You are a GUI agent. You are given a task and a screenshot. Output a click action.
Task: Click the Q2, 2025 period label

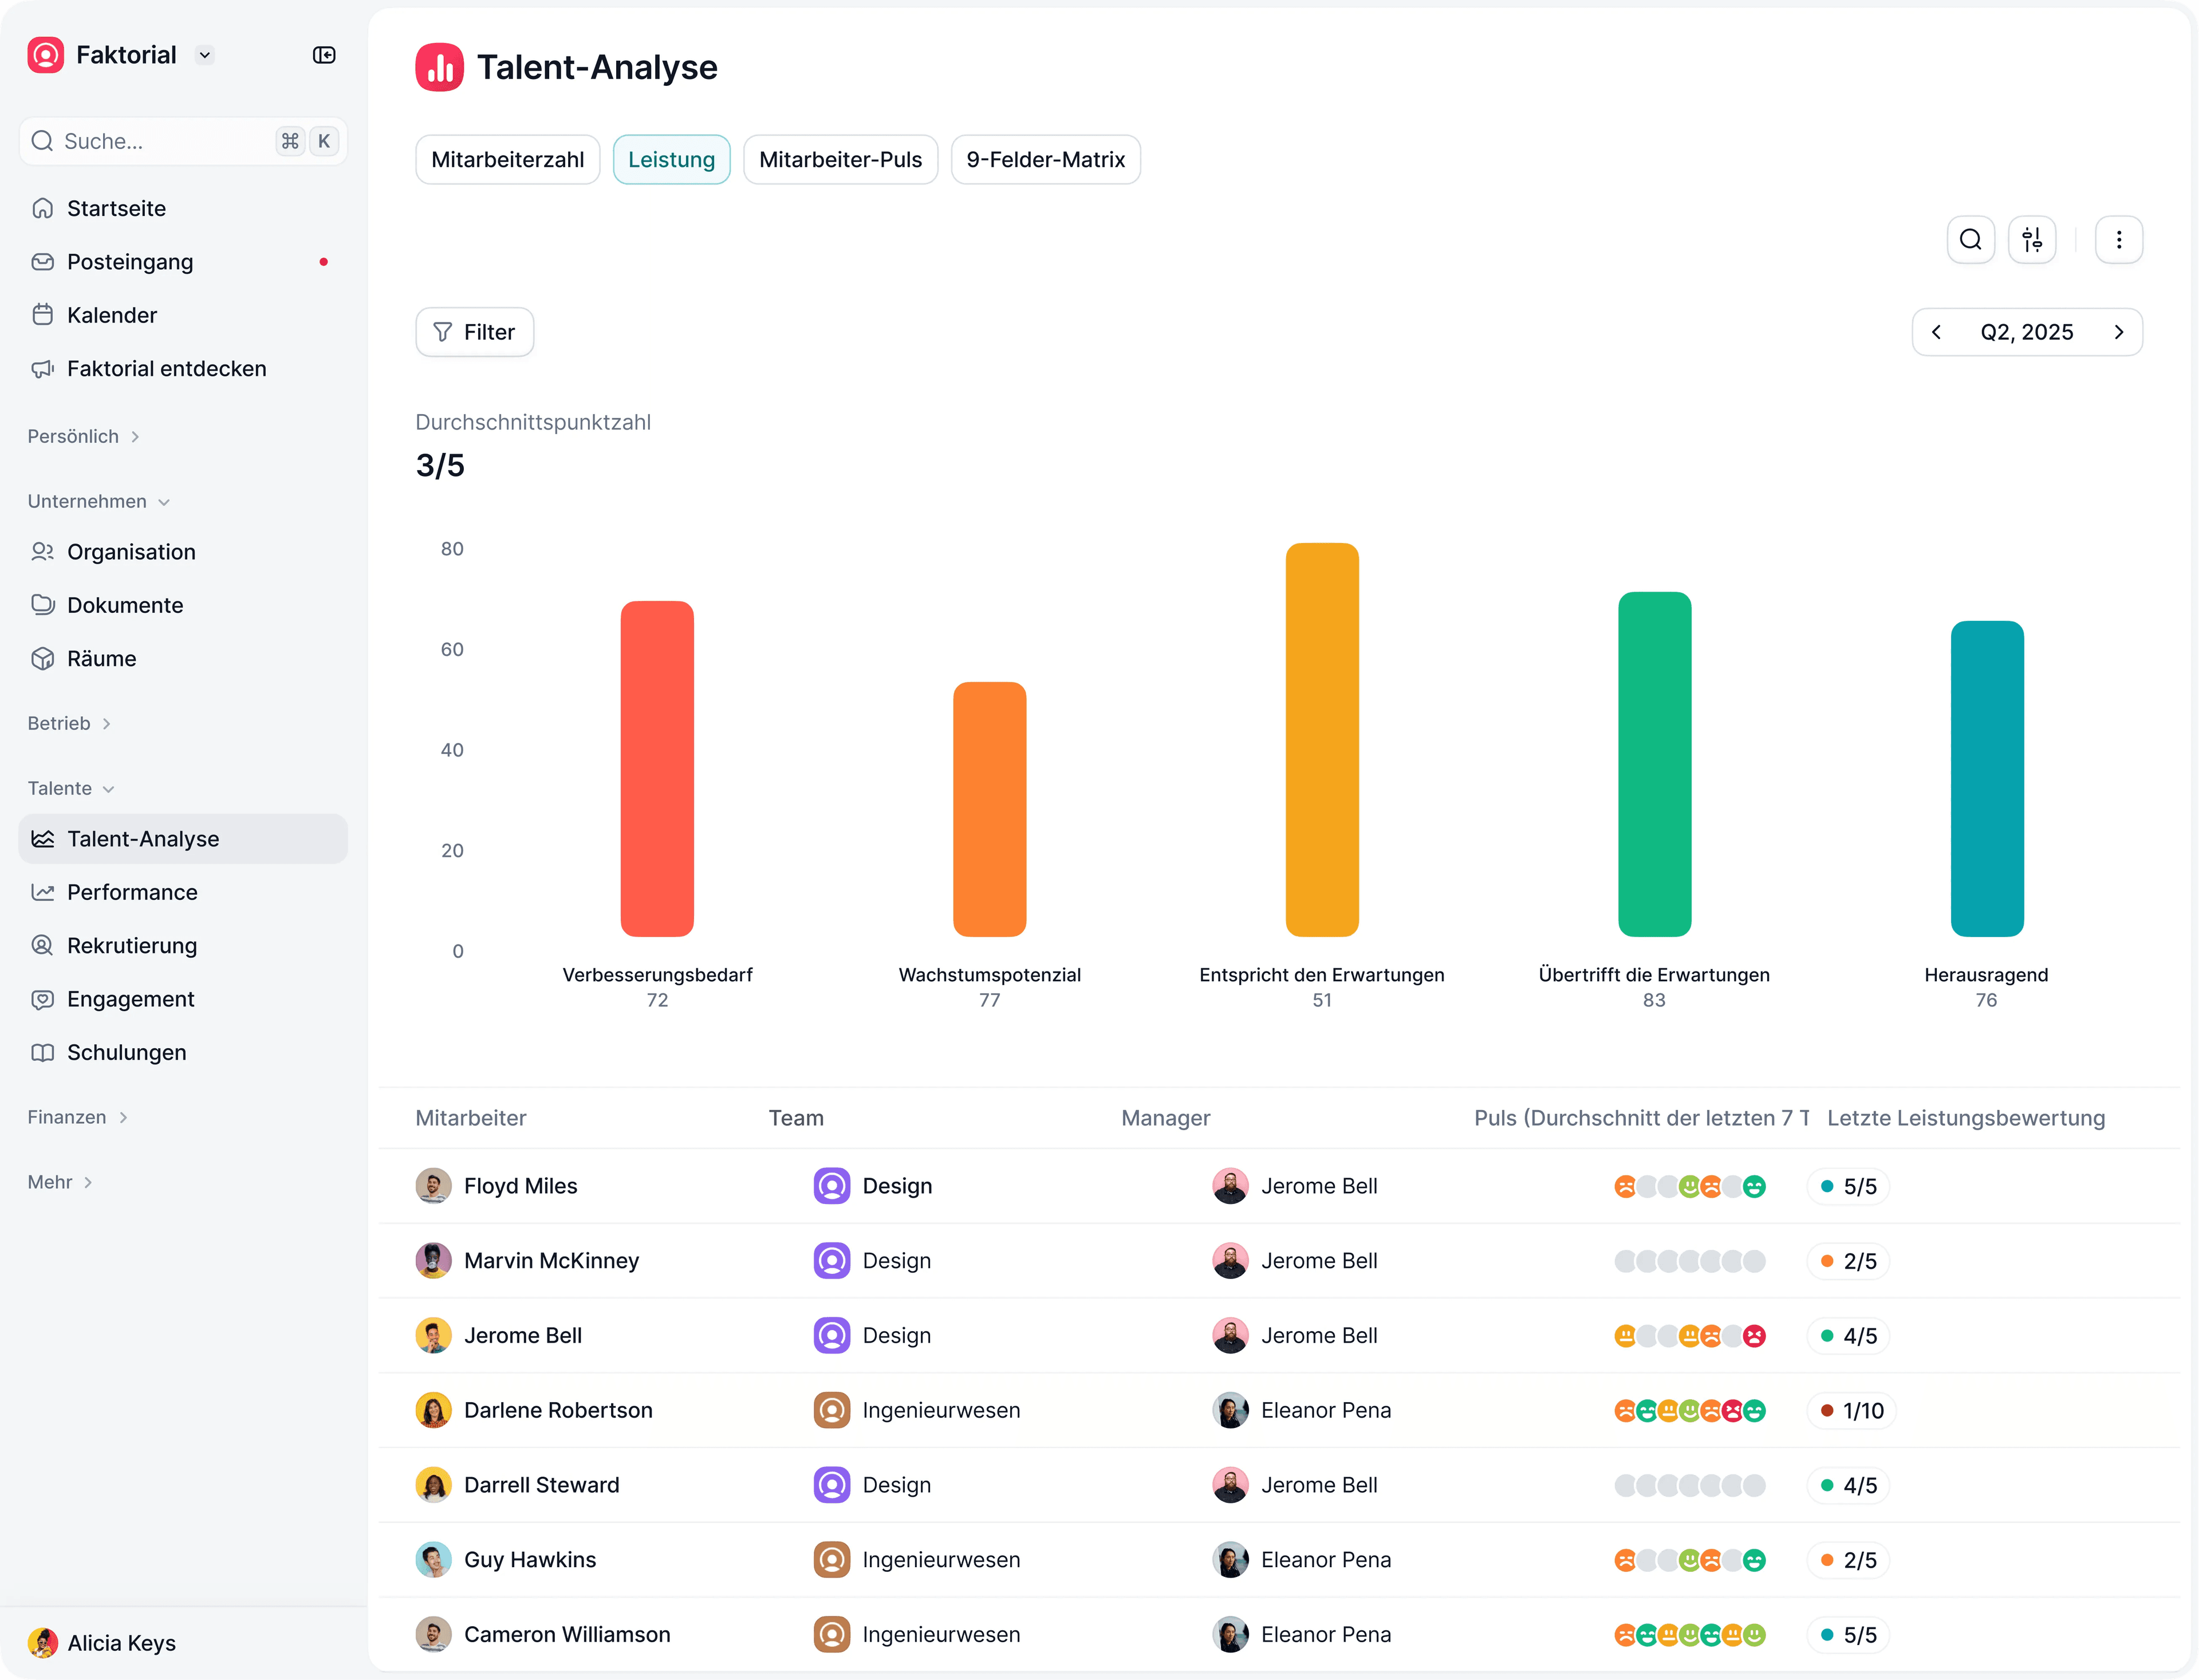(2027, 332)
